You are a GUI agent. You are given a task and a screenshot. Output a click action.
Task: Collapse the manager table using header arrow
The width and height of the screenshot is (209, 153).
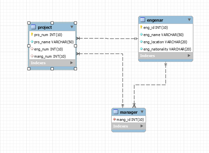pyautogui.click(x=142, y=112)
